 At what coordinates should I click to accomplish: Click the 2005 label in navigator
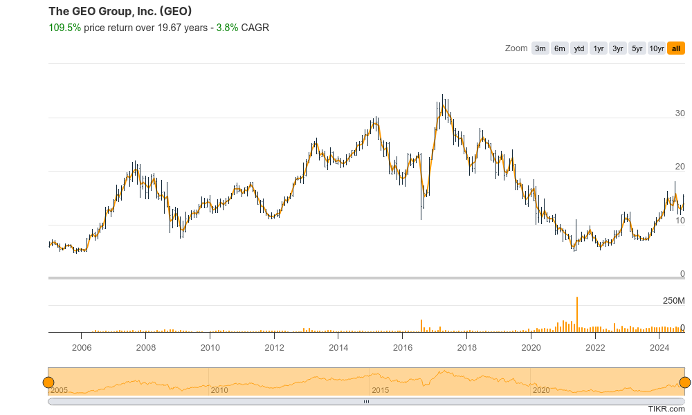coord(59,390)
